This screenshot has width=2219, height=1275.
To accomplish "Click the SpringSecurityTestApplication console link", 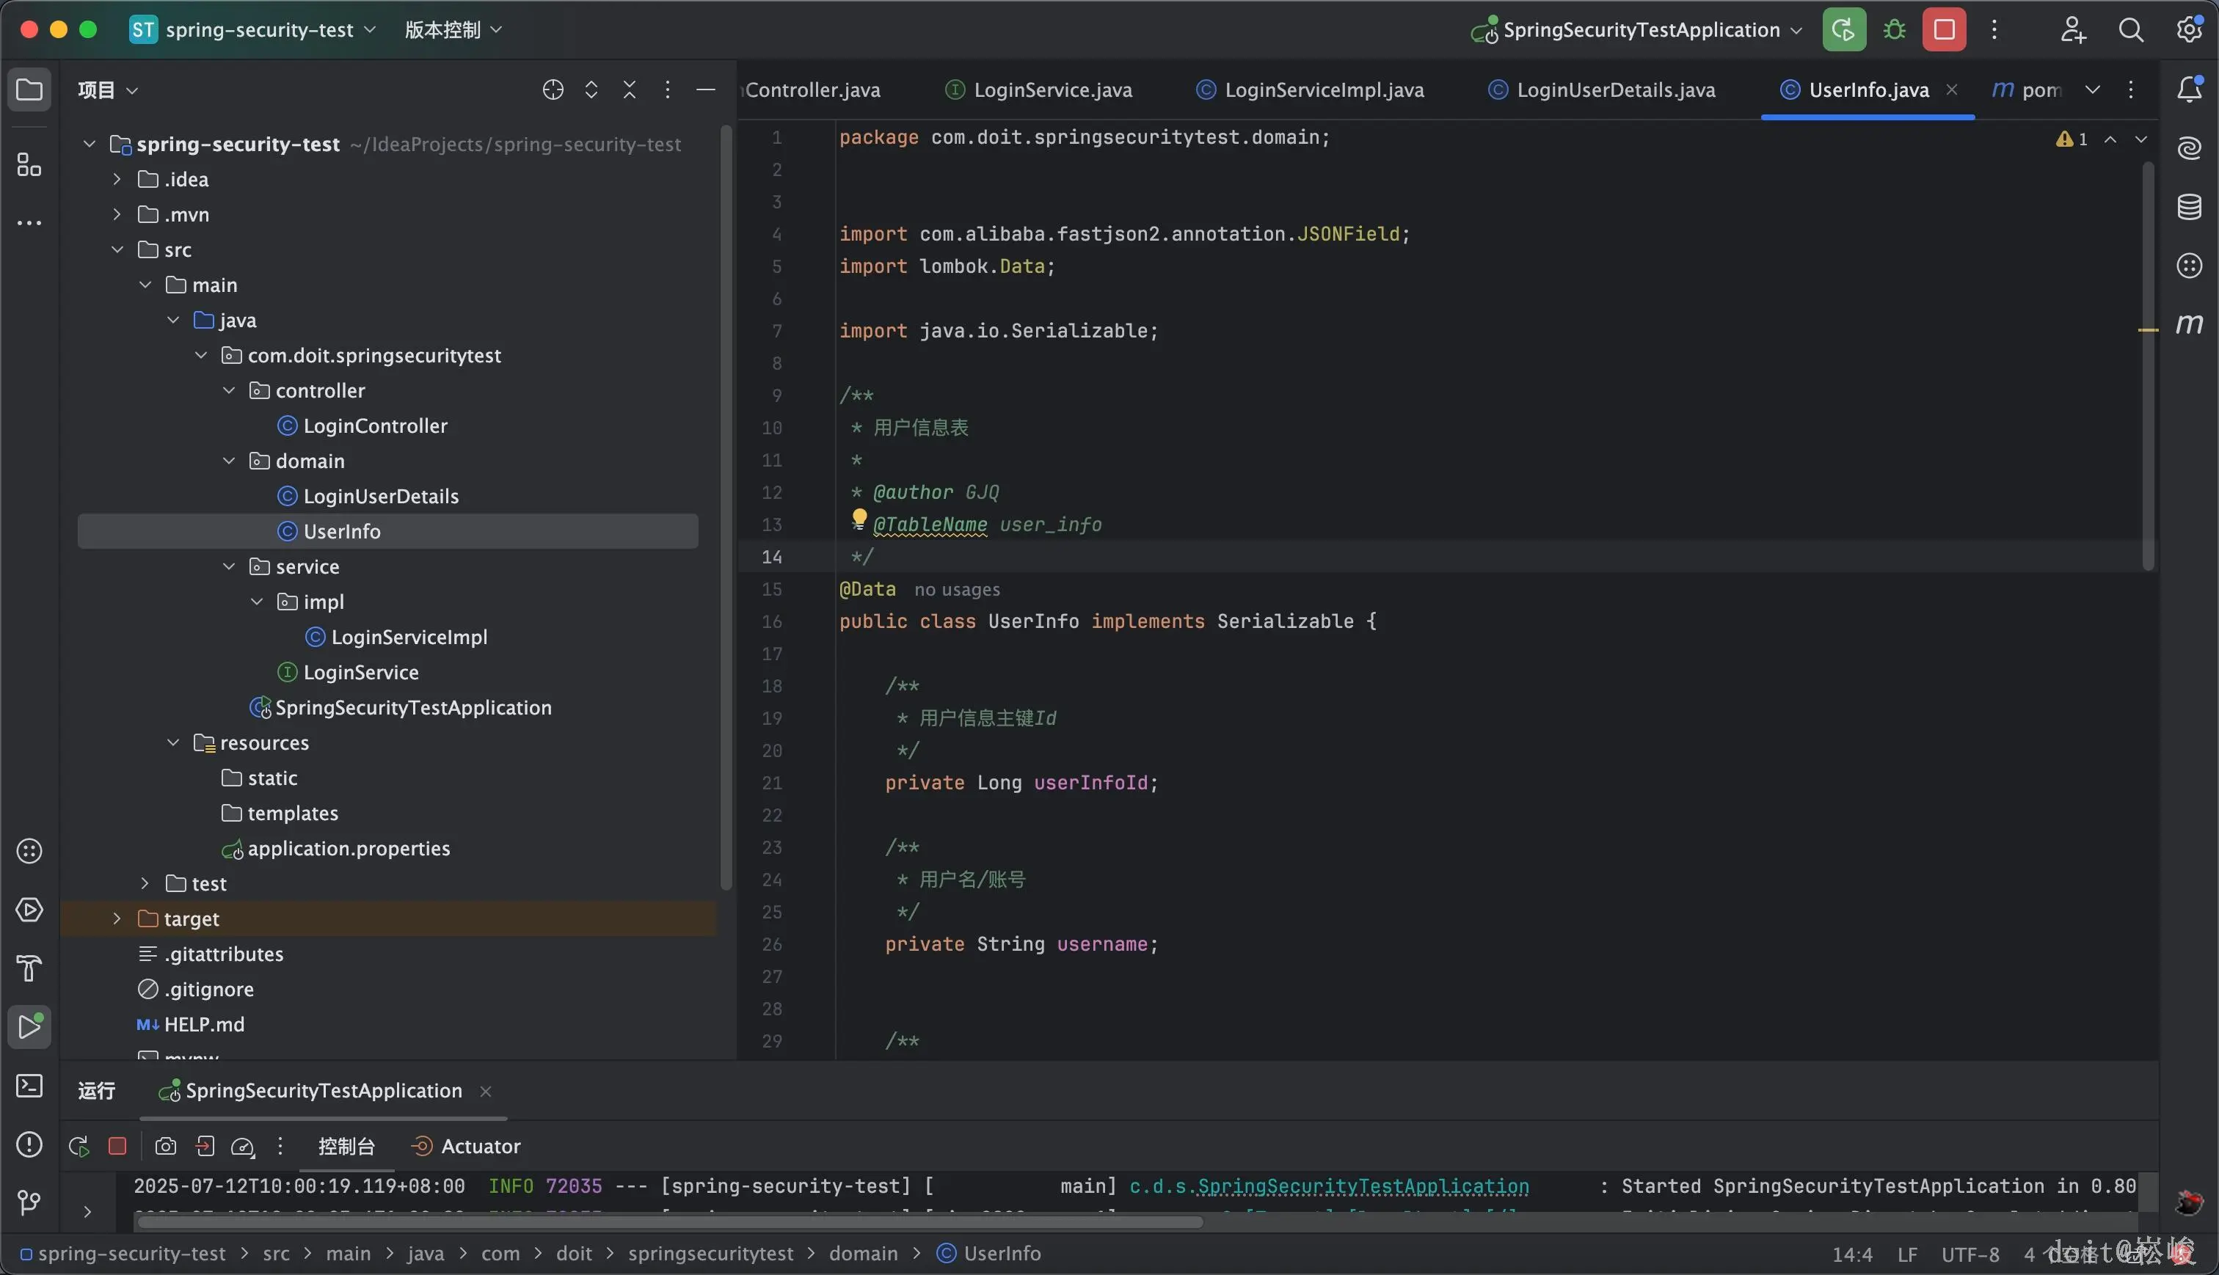I will (x=1363, y=1186).
